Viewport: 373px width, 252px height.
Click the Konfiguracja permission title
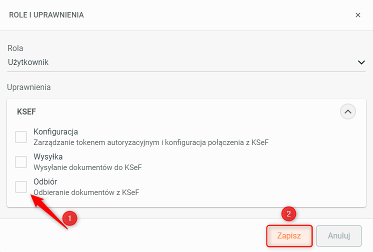click(55, 131)
